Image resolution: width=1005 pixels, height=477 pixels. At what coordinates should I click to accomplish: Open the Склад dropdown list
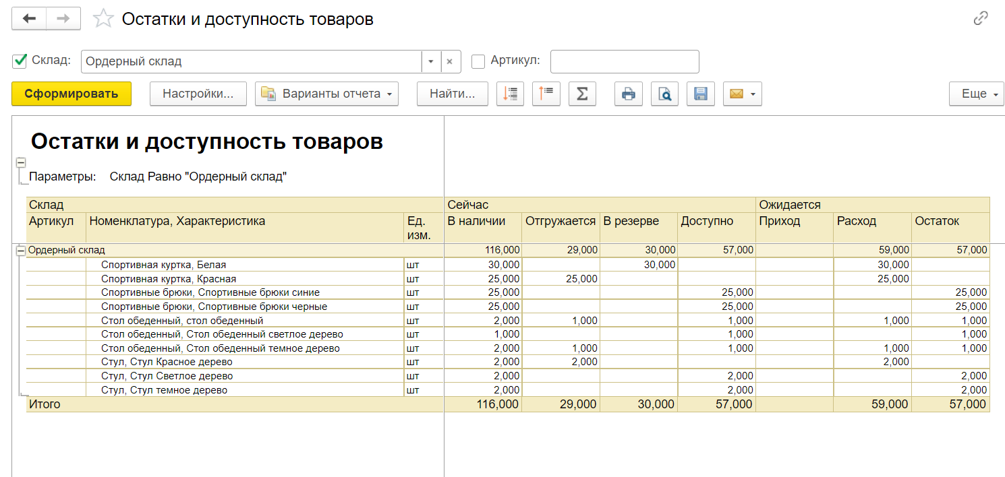(431, 61)
